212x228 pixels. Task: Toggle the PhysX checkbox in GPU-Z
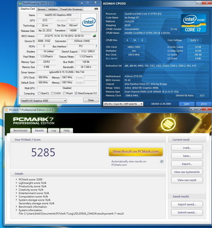[x=64, y=93]
